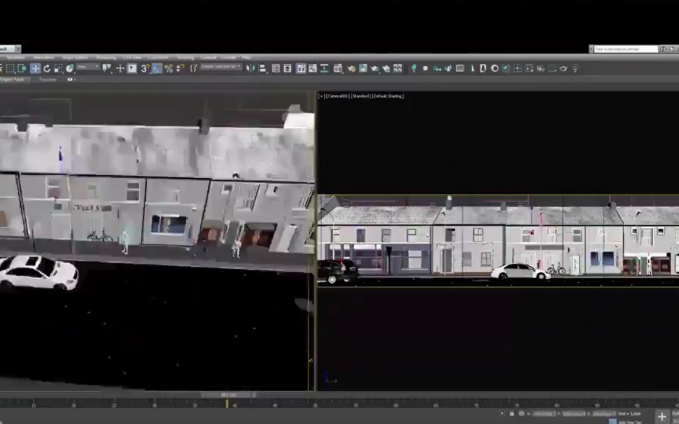This screenshot has width=679, height=424.
Task: Open the View reference coordinate dropdown
Action: point(88,67)
